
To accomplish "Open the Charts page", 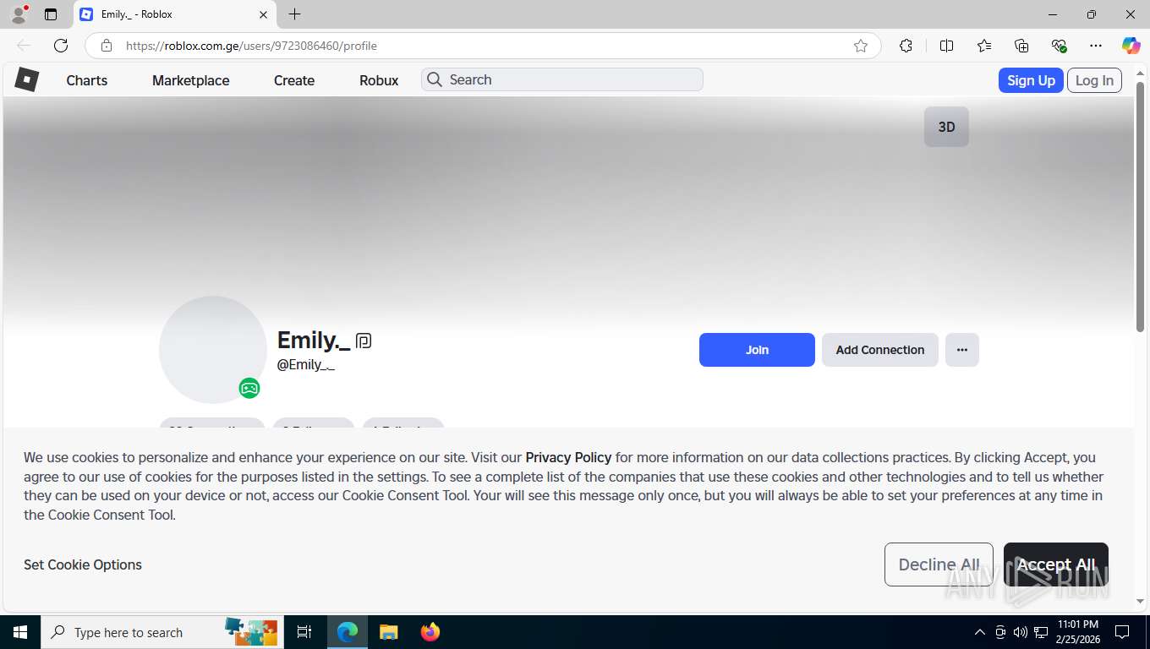I will [x=87, y=80].
